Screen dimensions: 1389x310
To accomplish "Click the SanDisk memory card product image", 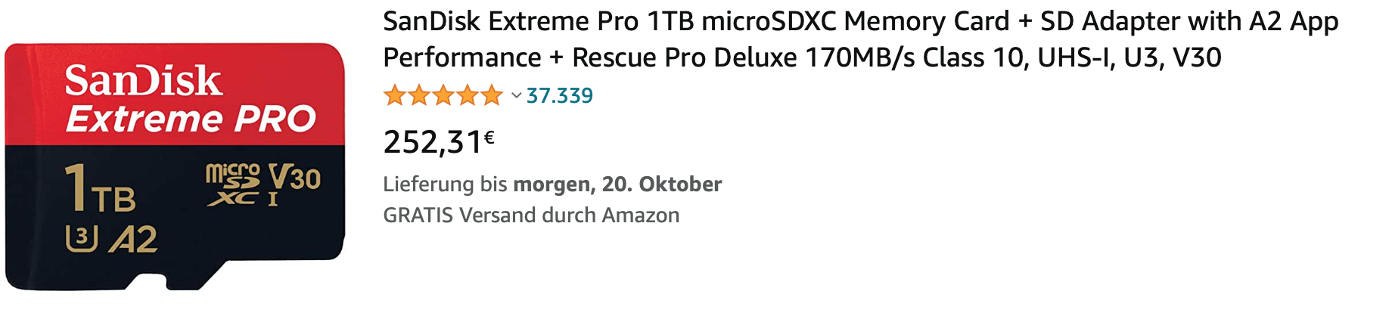I will point(174,166).
